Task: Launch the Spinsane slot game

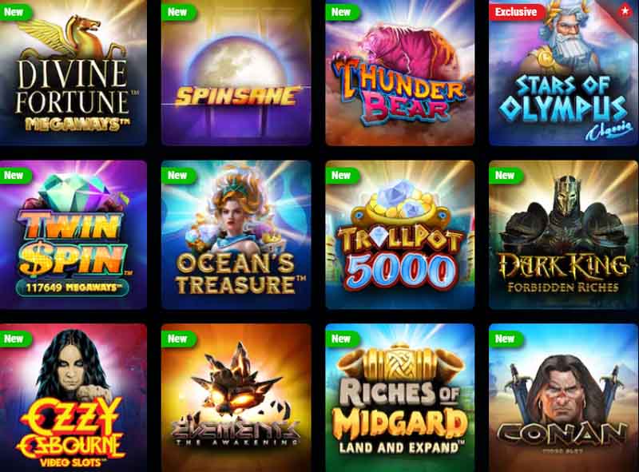Action: tap(236, 73)
